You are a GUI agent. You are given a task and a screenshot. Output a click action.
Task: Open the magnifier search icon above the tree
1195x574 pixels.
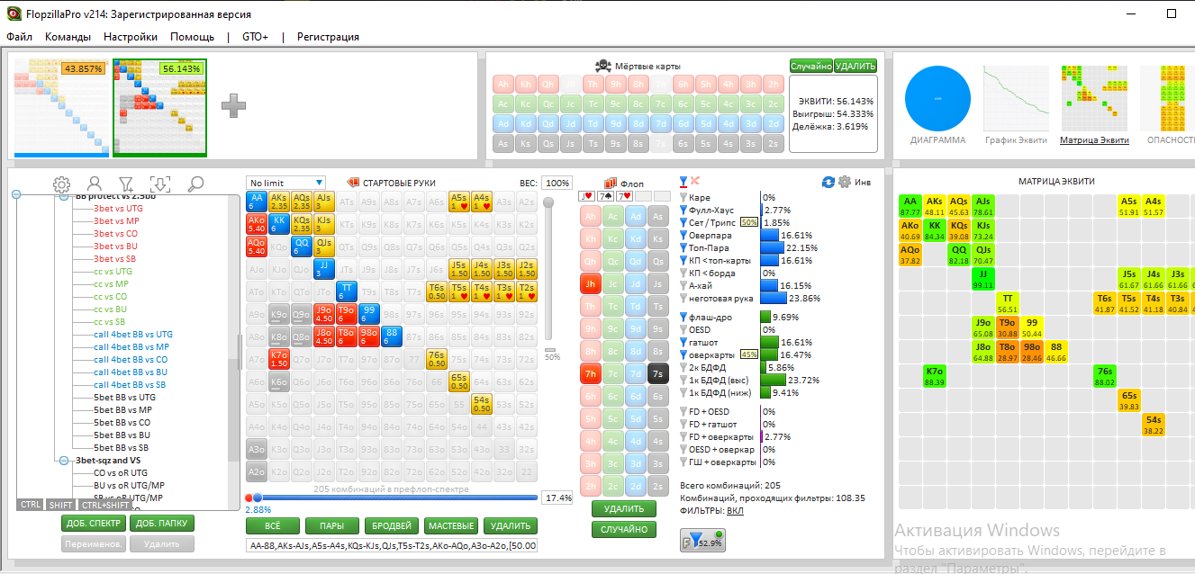(x=195, y=184)
